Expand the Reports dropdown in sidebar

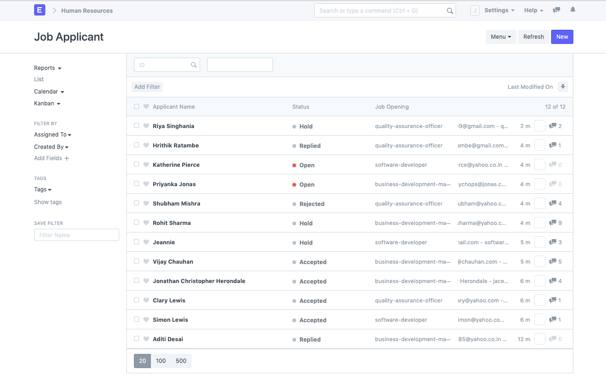pyautogui.click(x=48, y=68)
